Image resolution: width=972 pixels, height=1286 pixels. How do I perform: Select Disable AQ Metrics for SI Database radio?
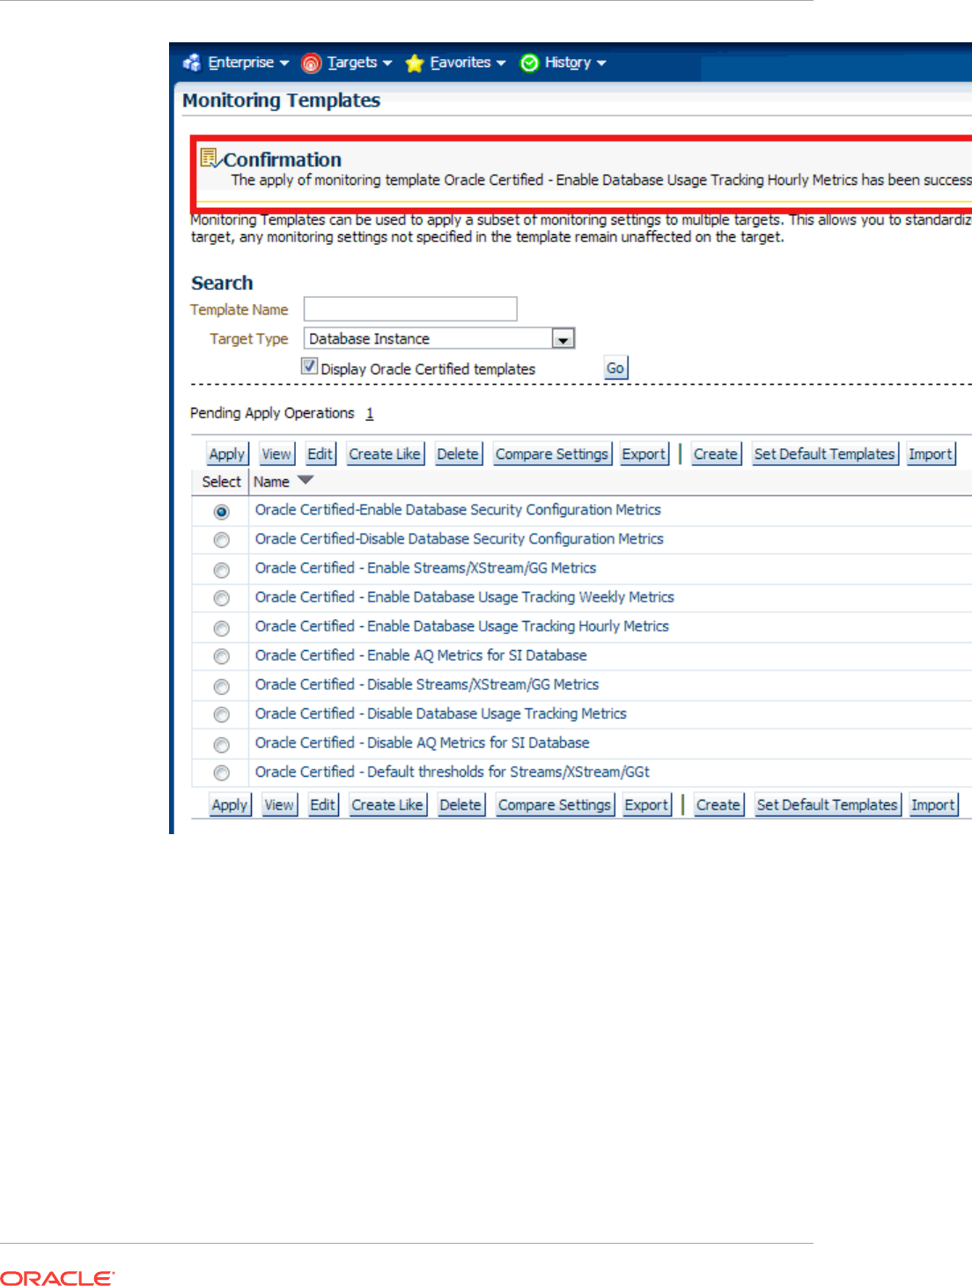pos(222,744)
